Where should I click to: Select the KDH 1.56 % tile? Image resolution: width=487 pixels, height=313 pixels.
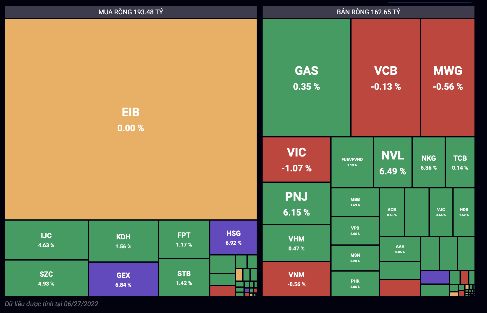[123, 241]
